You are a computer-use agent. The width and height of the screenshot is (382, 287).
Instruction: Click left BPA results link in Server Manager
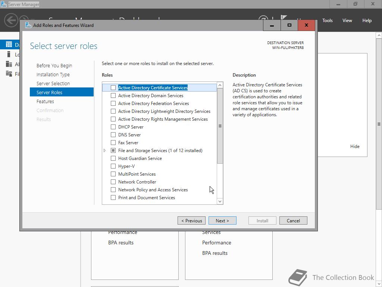coord(121,243)
